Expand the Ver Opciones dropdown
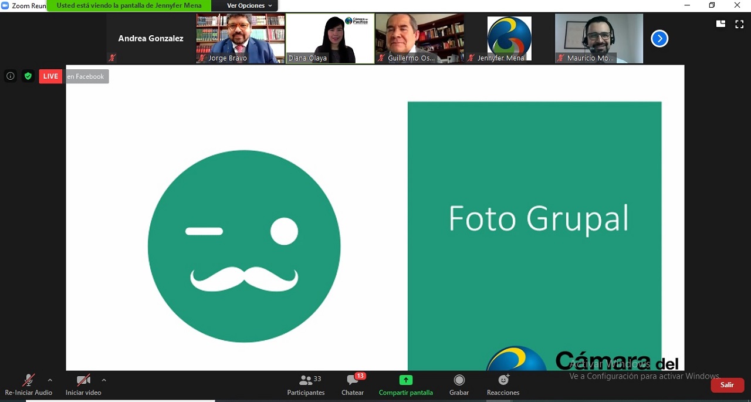 (x=249, y=6)
